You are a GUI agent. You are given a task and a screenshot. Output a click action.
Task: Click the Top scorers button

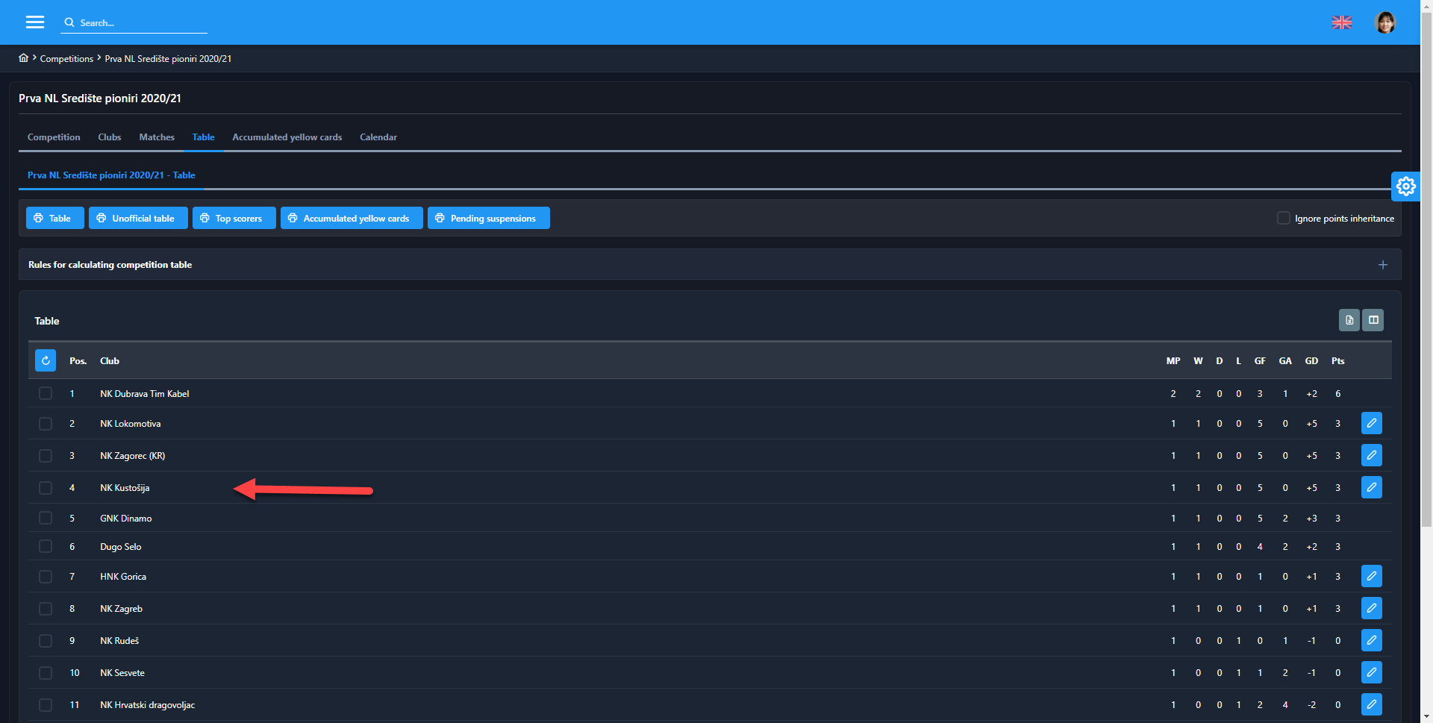pos(234,218)
